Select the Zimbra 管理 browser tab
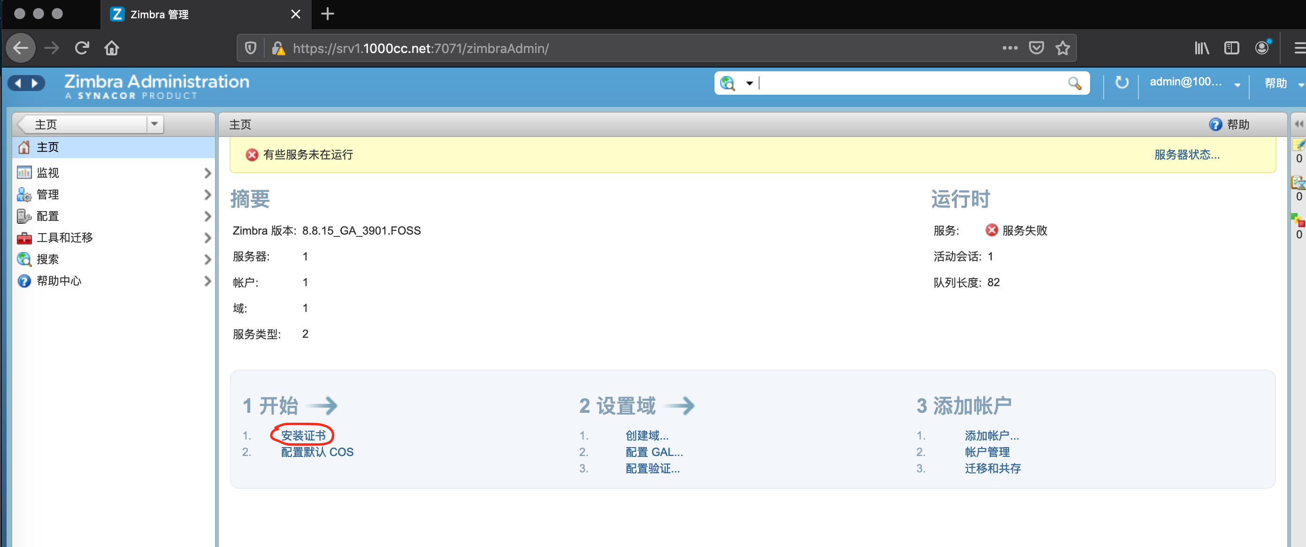 coord(207,14)
